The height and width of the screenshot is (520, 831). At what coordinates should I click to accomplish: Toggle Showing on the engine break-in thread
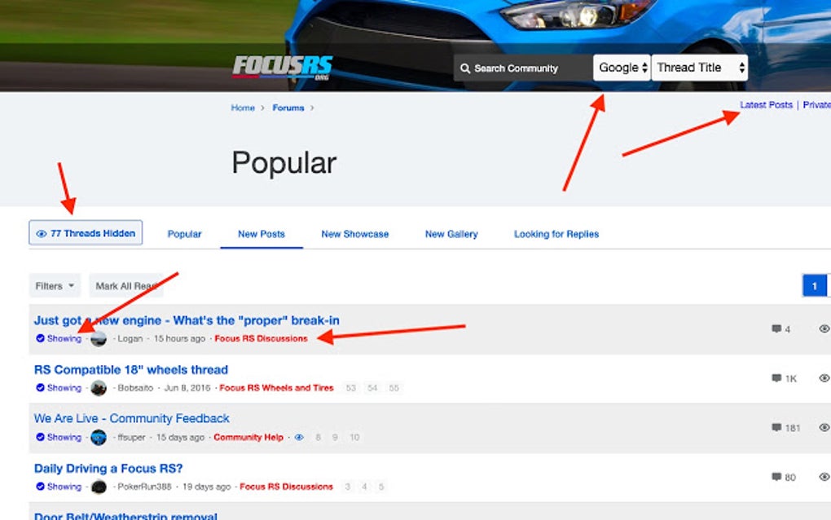[59, 338]
